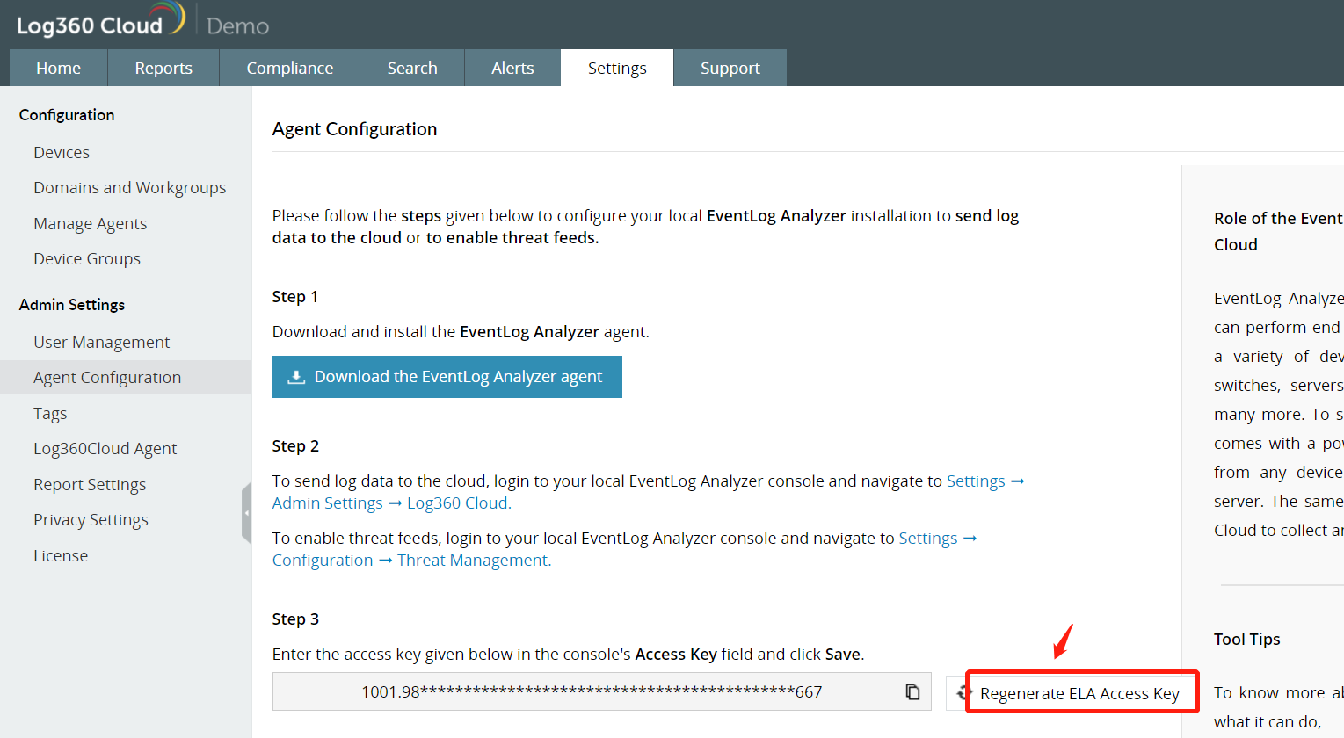1344x738 pixels.
Task: Open User Management settings
Action: point(102,342)
